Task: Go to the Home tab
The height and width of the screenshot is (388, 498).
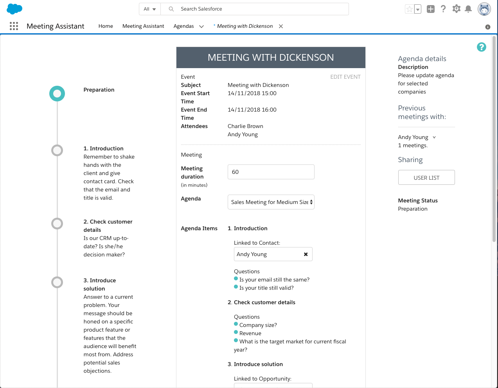Action: pos(106,26)
